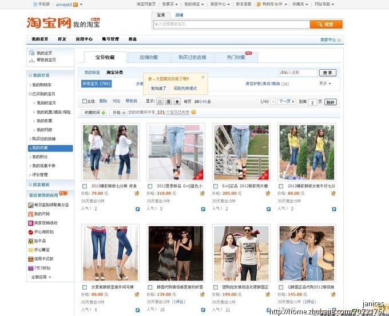Focus the 请输入名称 name search field
The image size is (389, 316).
point(298,73)
